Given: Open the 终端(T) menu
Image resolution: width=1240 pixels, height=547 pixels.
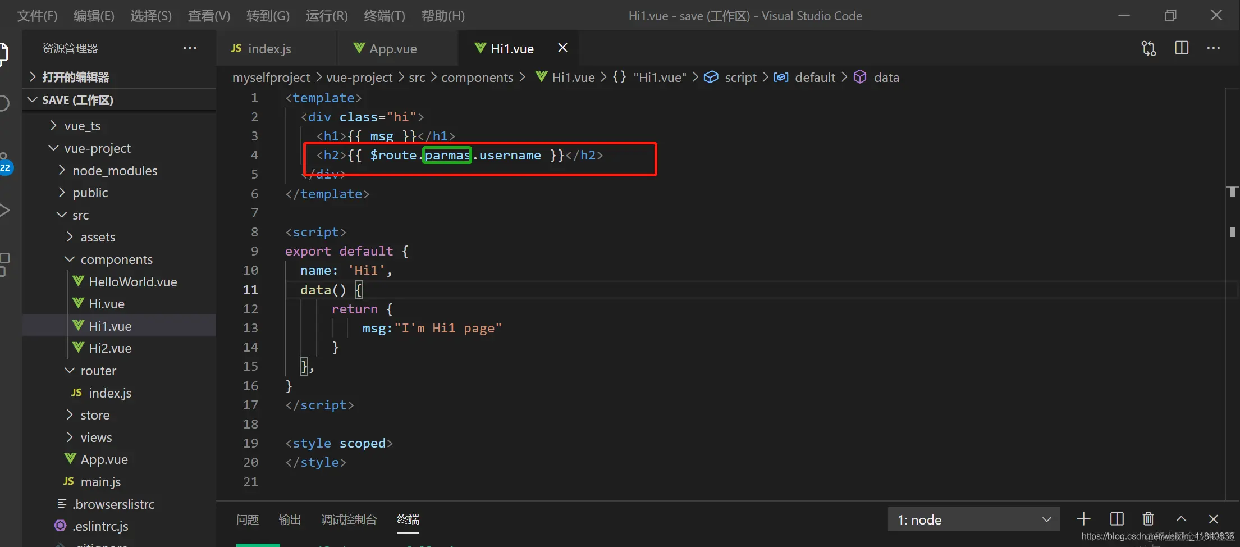Looking at the screenshot, I should [x=385, y=16].
